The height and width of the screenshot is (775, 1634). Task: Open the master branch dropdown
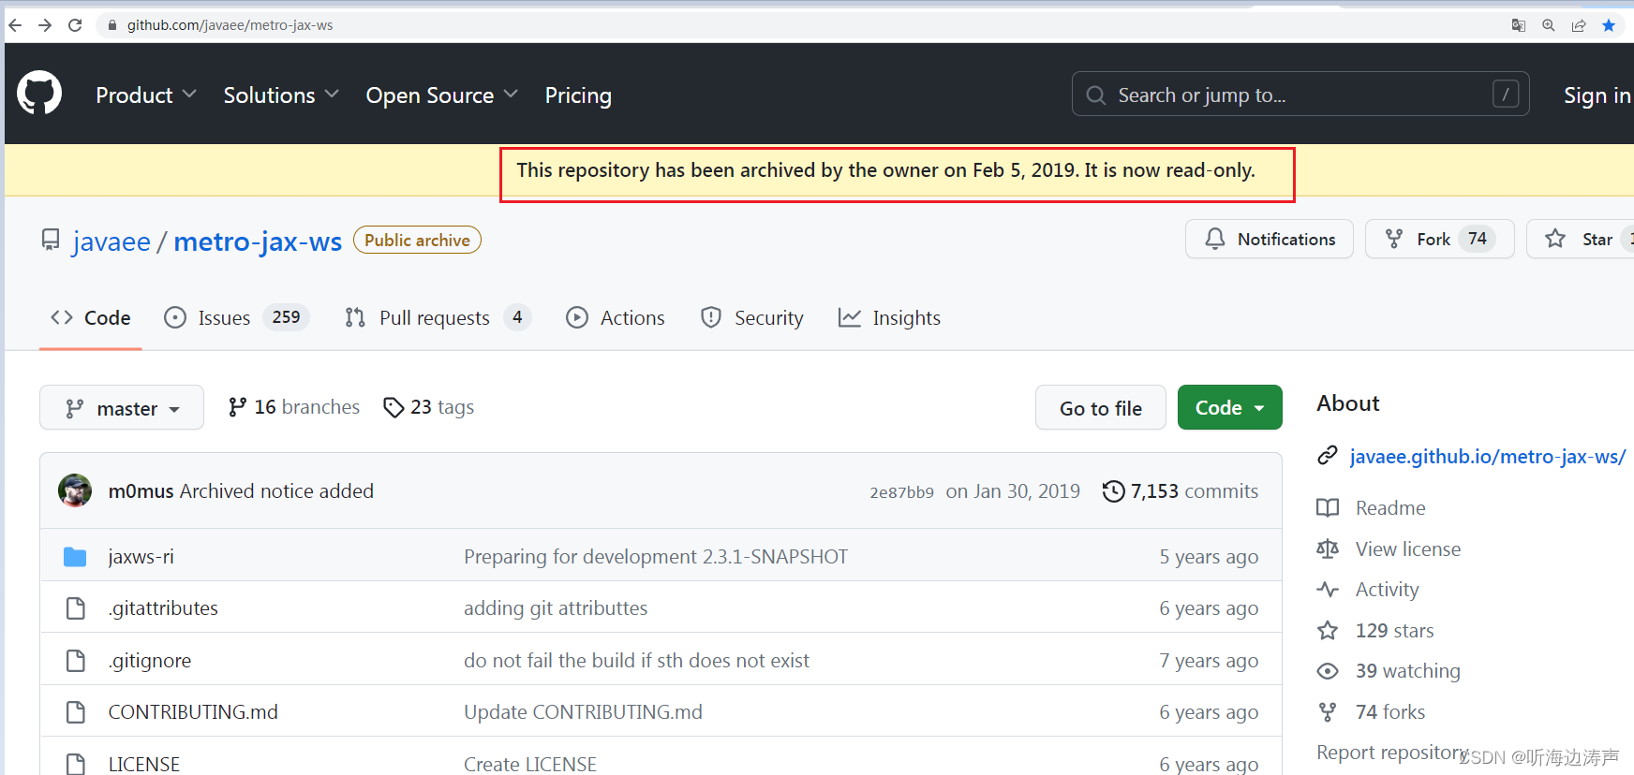(122, 407)
